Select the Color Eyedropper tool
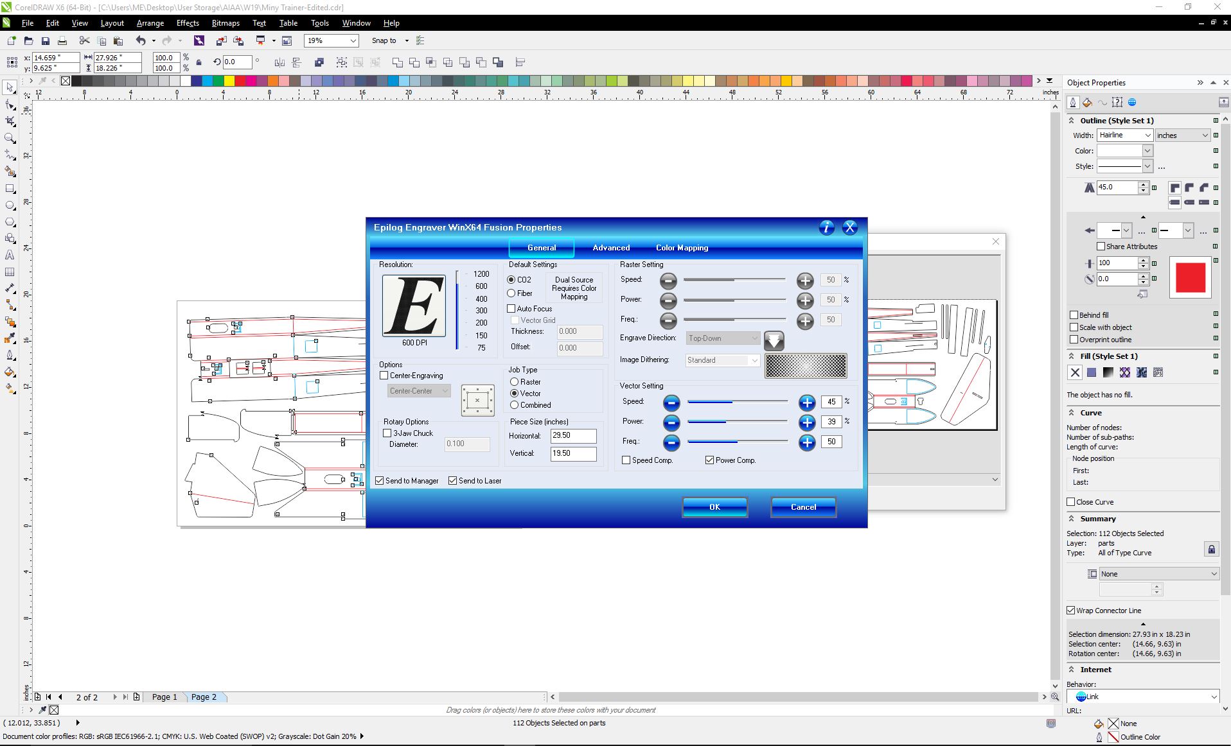This screenshot has height=746, width=1231. tap(10, 339)
